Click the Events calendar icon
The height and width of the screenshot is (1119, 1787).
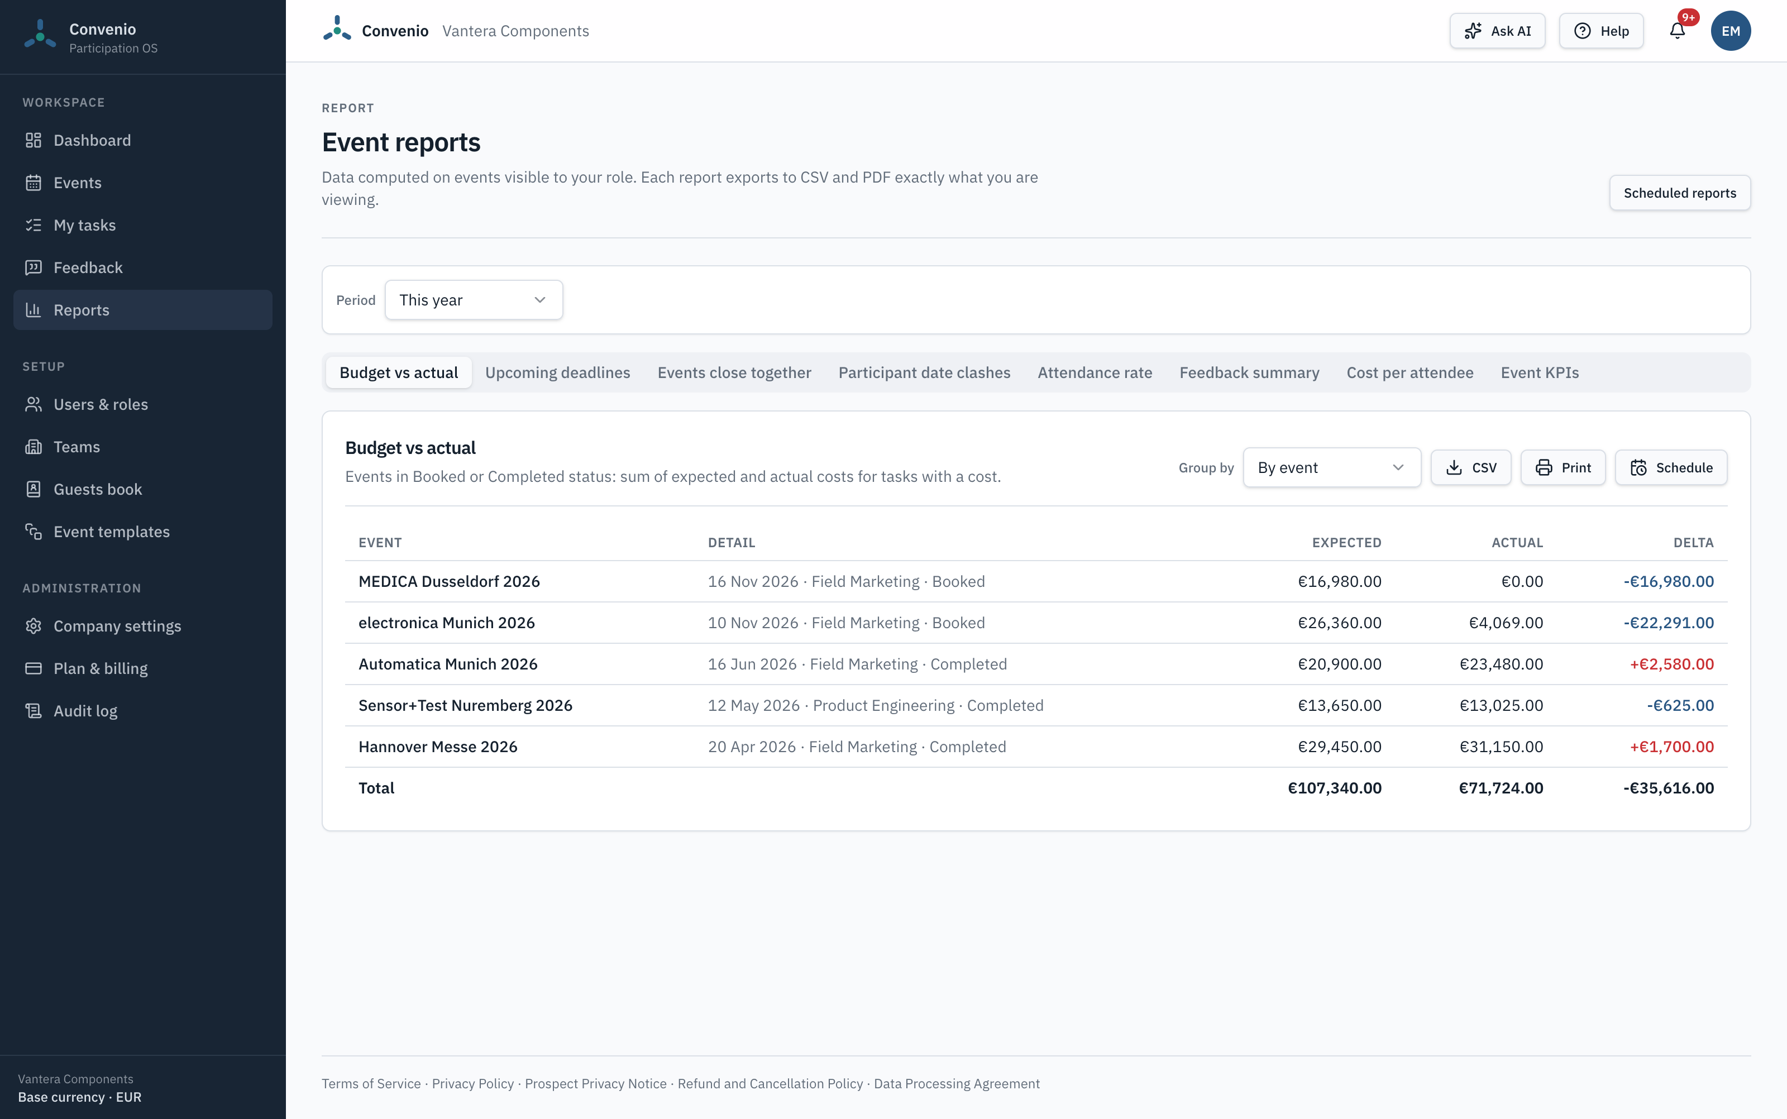(34, 183)
